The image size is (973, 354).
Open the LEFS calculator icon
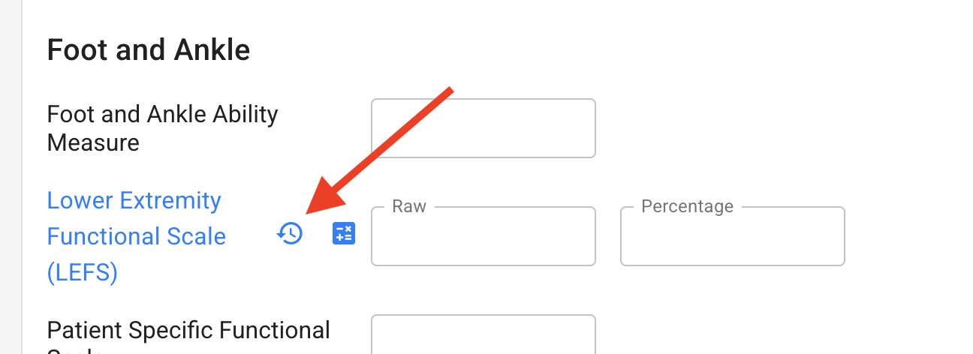[344, 234]
